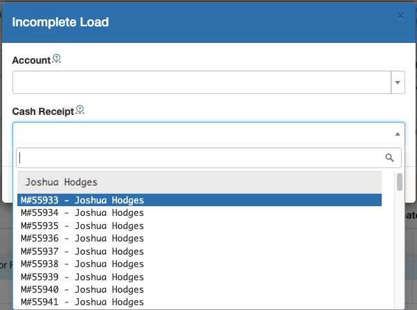Collapse the Cash Receipt dropdown arrow
Screen dimensions: 417x310
click(397, 134)
